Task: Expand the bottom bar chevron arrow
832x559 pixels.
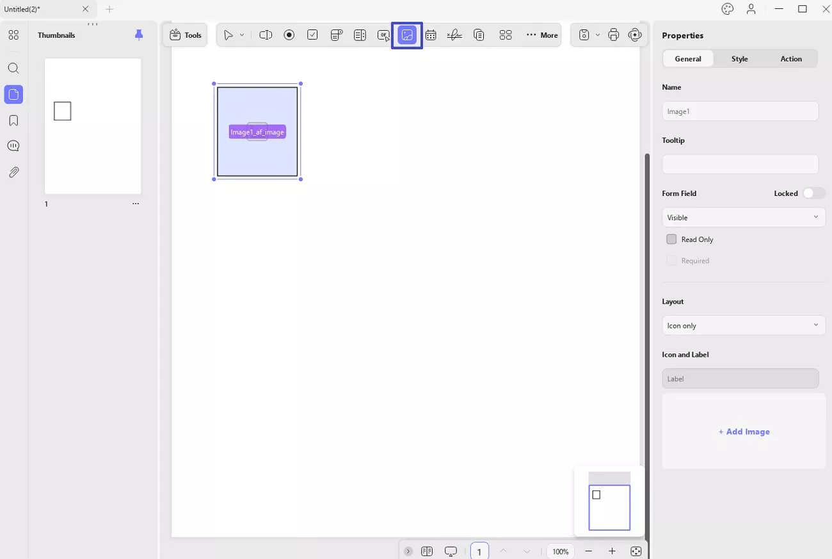Action: click(408, 551)
